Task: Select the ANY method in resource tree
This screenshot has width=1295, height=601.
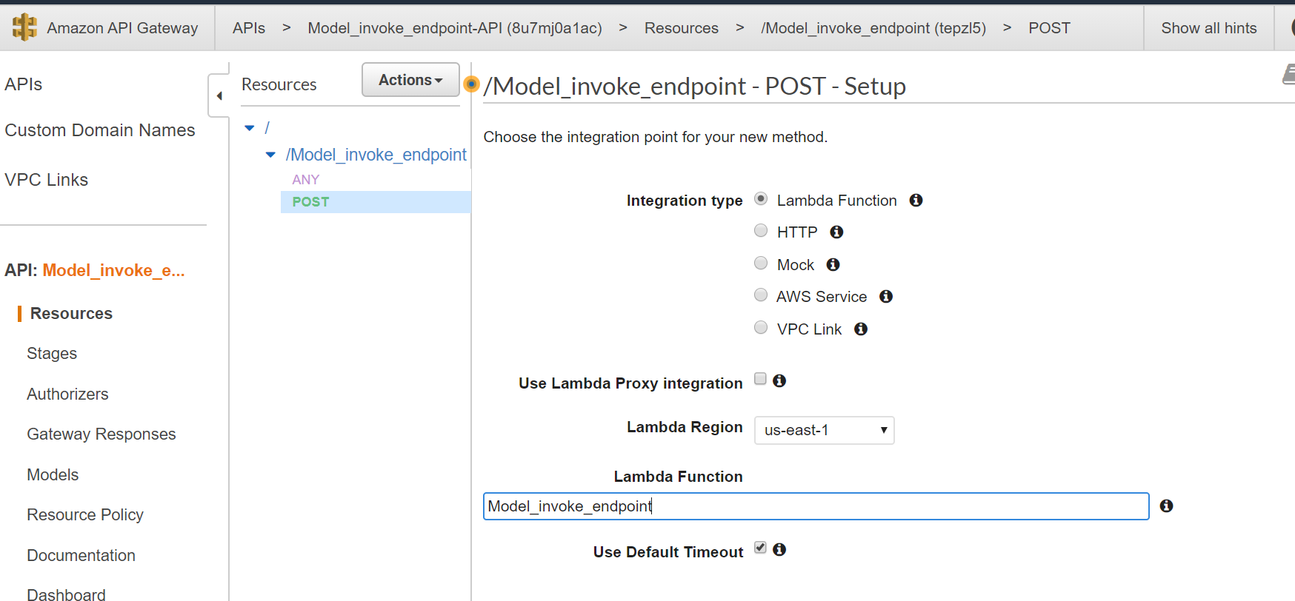Action: tap(305, 180)
